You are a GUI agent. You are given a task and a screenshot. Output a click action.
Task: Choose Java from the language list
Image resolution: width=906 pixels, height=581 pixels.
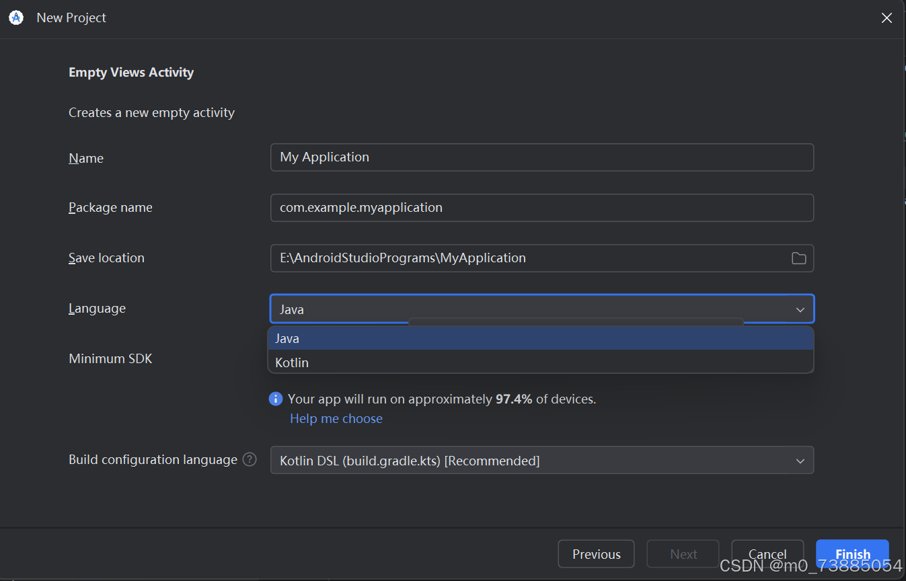click(x=541, y=338)
